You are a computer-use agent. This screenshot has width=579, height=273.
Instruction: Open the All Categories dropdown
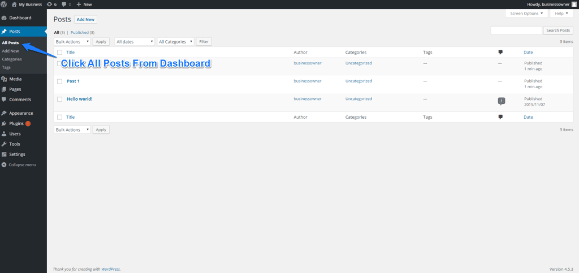point(175,42)
